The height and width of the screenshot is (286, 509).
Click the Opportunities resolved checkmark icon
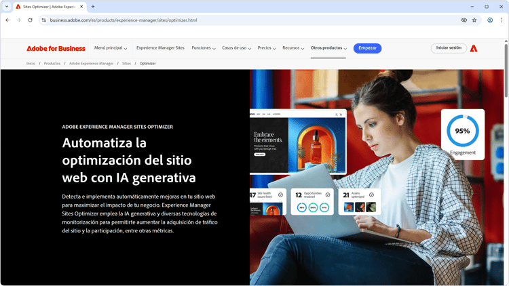[328, 195]
